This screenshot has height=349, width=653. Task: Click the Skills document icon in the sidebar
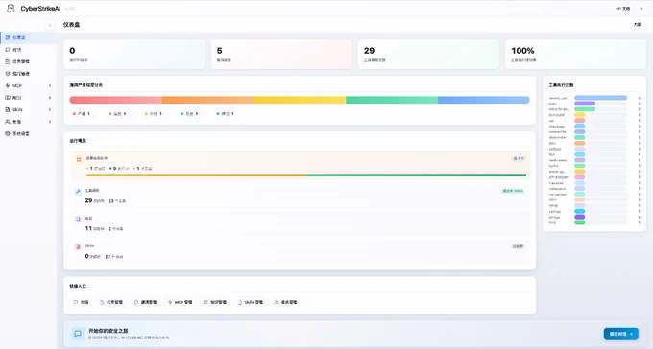click(x=8, y=110)
